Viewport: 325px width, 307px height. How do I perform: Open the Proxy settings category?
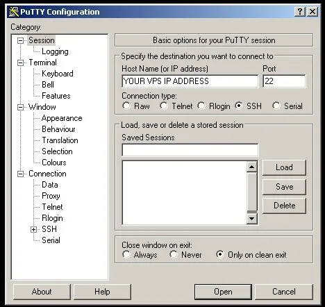pos(51,196)
